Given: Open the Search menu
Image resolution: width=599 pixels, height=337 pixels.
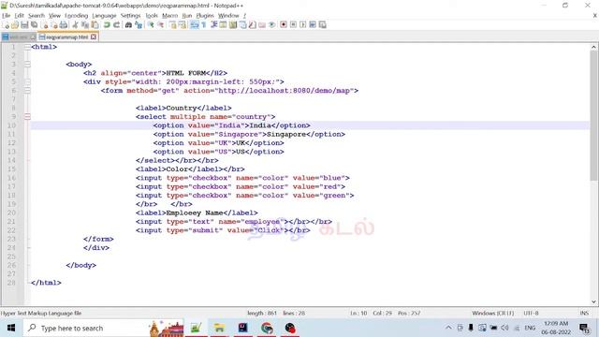Looking at the screenshot, I should tap(37, 16).
